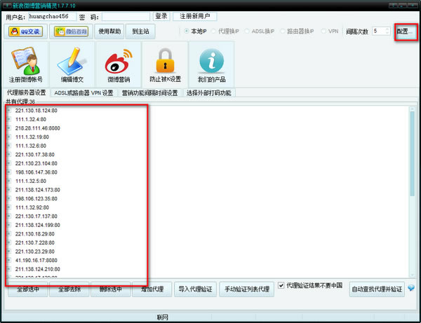Open the 注册微博帐号 register account icon
The width and height of the screenshot is (421, 323).
25,64
